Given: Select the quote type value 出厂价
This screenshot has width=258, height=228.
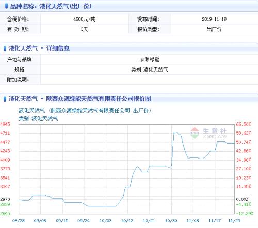Looking at the screenshot, I should click(214, 29).
